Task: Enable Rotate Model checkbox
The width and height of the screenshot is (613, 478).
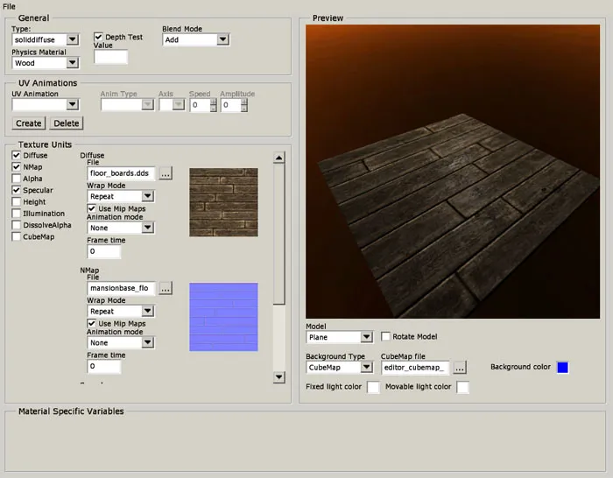Action: pyautogui.click(x=386, y=337)
